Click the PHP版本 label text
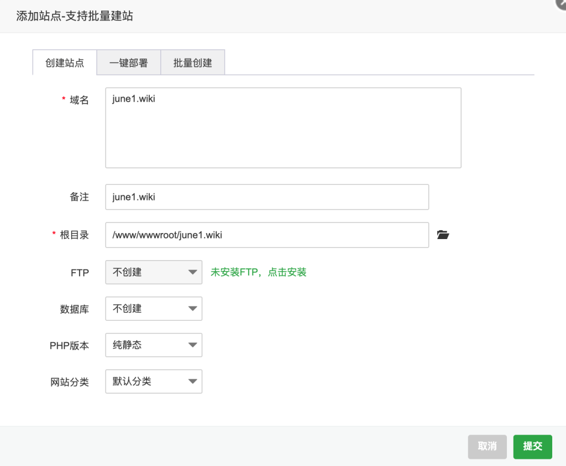The height and width of the screenshot is (466, 566). tap(69, 346)
